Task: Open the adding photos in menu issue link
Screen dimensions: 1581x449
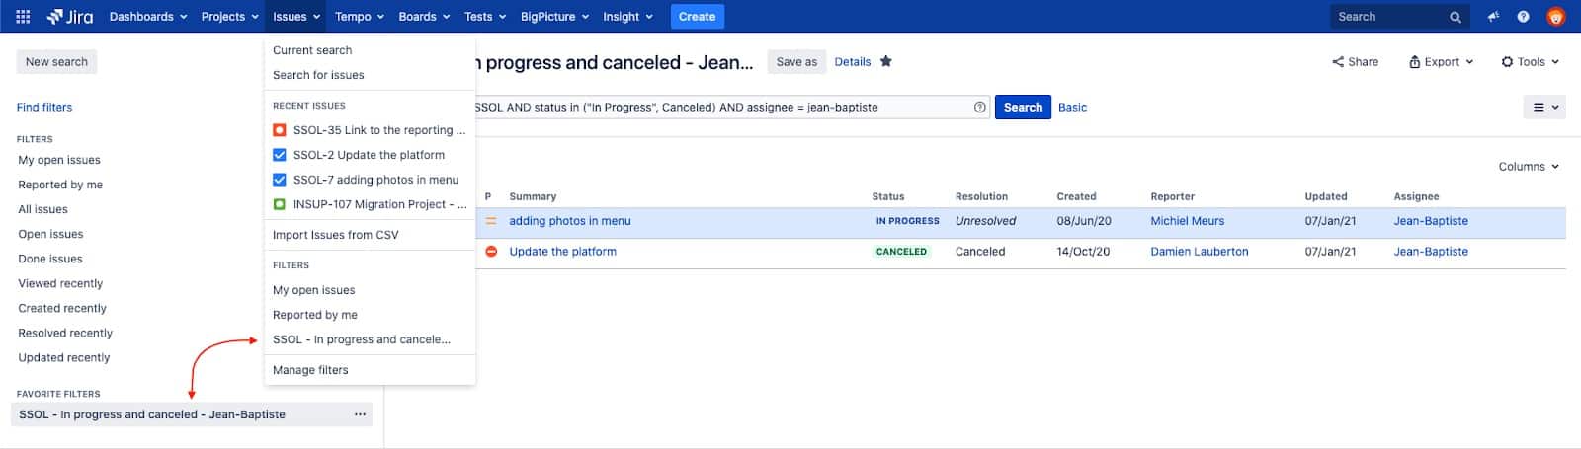Action: [x=570, y=221]
